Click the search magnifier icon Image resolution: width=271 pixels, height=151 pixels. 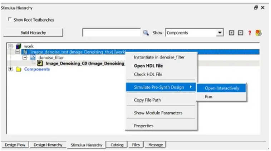point(146,33)
